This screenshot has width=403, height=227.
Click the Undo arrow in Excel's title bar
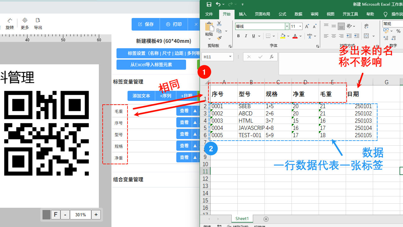(218, 4)
